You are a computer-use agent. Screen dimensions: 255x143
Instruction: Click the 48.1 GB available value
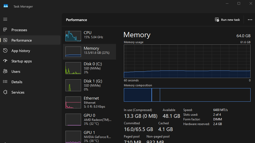171,116
